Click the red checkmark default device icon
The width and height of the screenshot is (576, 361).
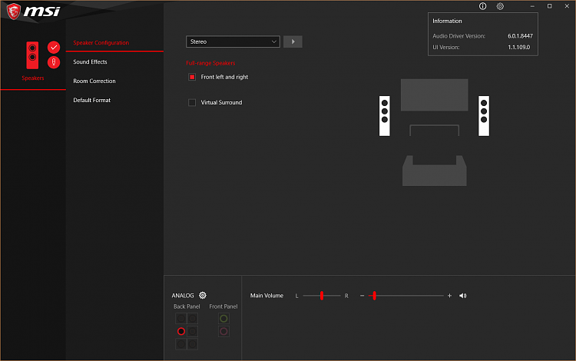(x=54, y=48)
